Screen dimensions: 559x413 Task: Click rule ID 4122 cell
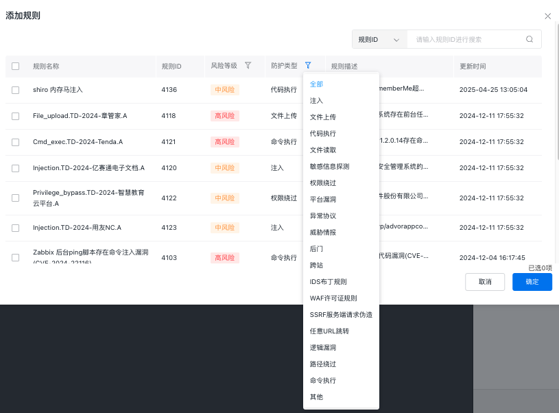[x=169, y=198]
